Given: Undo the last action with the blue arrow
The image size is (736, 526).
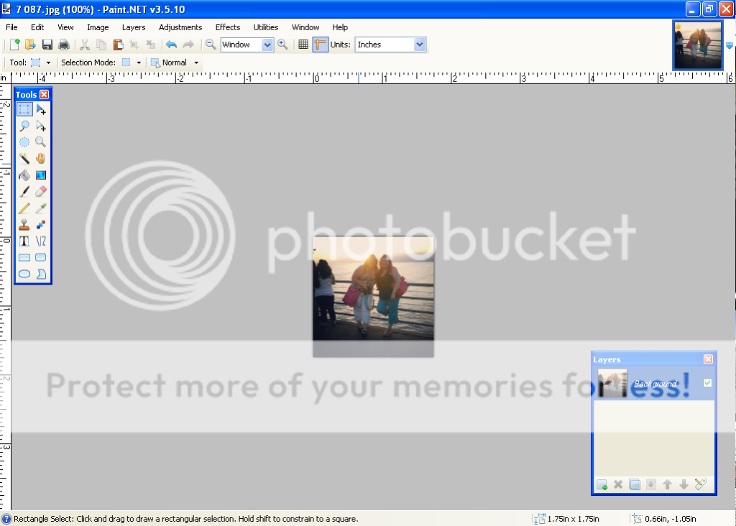Looking at the screenshot, I should point(171,45).
